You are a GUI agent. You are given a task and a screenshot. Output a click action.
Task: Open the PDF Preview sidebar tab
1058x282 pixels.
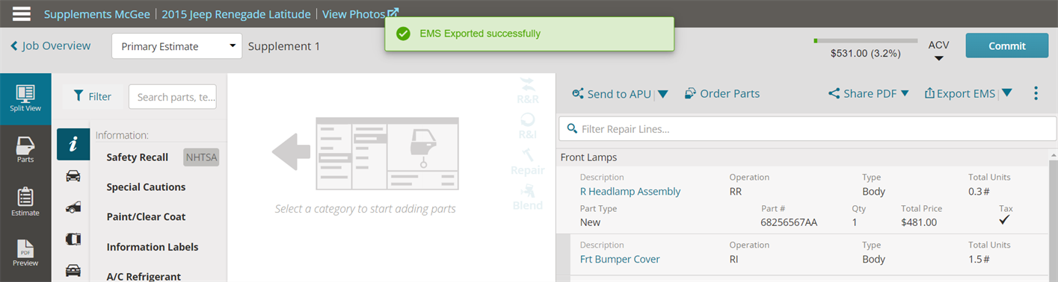(x=25, y=254)
